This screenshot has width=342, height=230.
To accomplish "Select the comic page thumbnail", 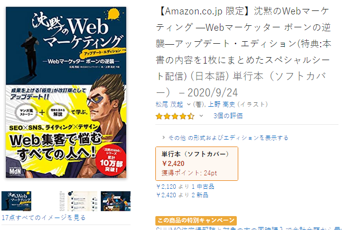I will coord(116,201).
